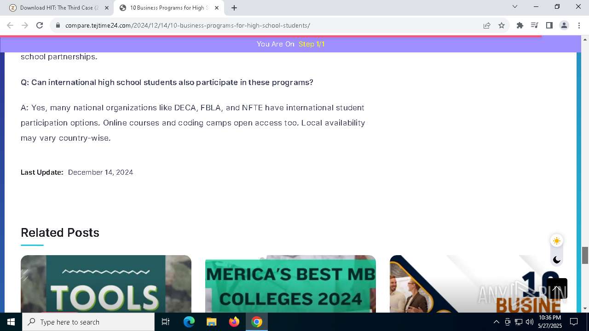This screenshot has height=331, width=589.
Task: Click the taskbar search box
Action: tap(88, 322)
